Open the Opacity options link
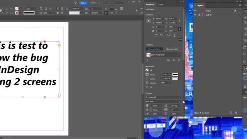 [153, 83]
